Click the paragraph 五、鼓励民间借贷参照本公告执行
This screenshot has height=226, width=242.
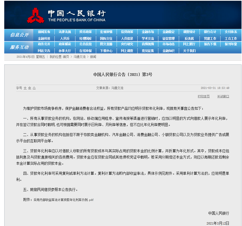[x=50, y=190]
